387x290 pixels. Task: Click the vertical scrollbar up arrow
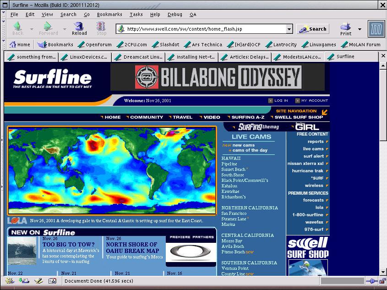pos(383,66)
